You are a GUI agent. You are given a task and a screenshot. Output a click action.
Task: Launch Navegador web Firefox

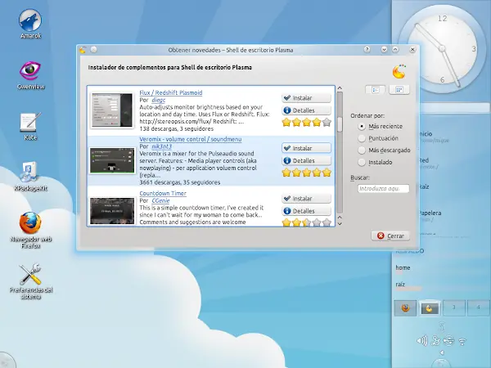30,230
